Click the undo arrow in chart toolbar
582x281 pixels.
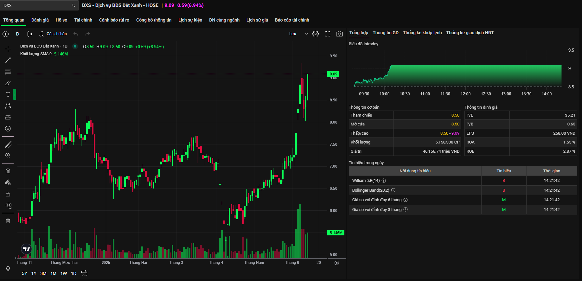(75, 34)
